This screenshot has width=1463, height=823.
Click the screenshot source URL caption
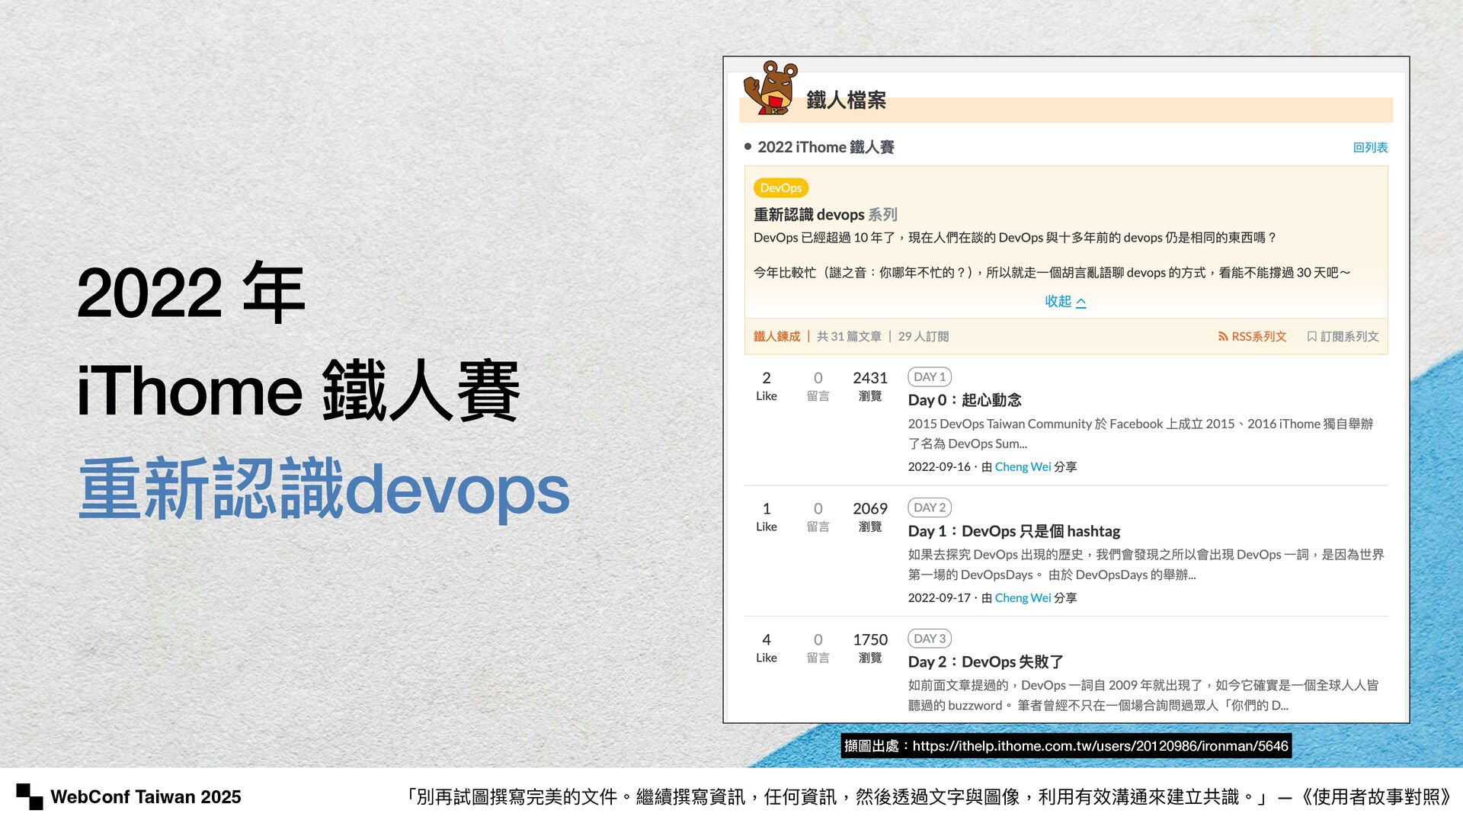[1065, 746]
